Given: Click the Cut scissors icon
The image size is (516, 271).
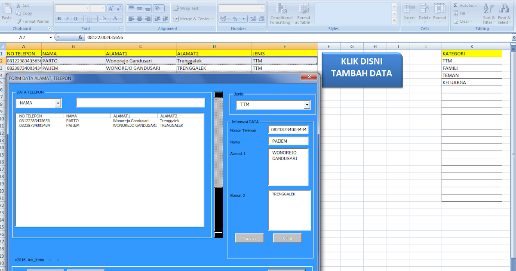Looking at the screenshot, I should click(18, 6).
